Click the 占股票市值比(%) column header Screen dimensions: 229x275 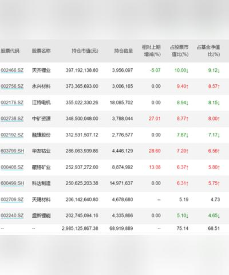[179, 51]
